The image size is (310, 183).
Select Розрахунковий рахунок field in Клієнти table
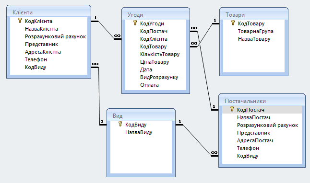click(x=55, y=36)
